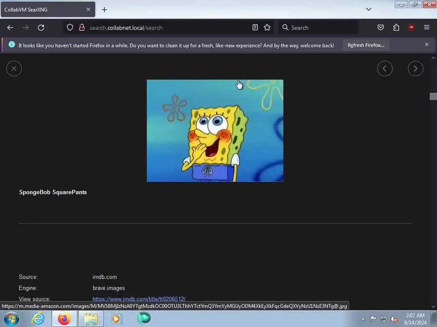The height and width of the screenshot is (327, 437).
Task: Launch Internet Explorer from taskbar
Action: (x=38, y=318)
